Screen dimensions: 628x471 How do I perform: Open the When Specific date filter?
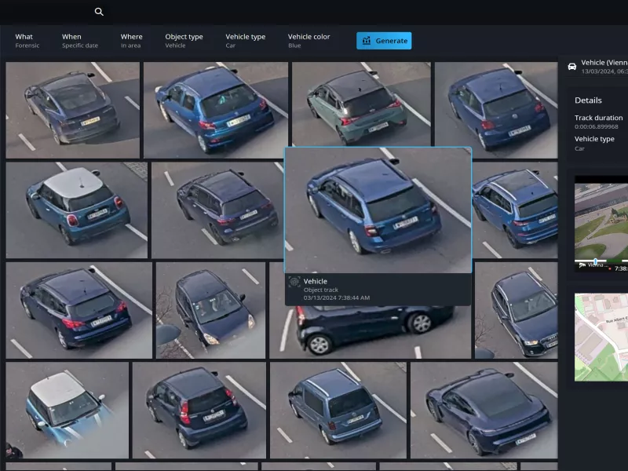[80, 41]
